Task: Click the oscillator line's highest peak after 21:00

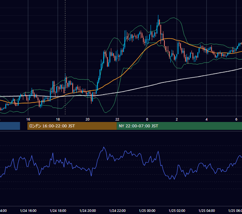Action: 104,147
